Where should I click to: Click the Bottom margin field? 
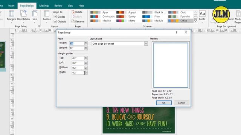[x=78, y=67]
